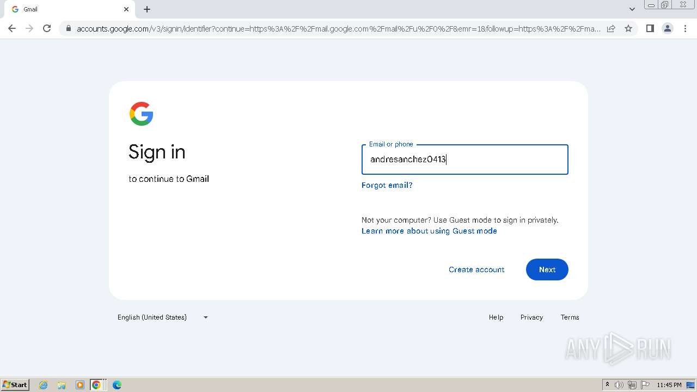The image size is (697, 392).
Task: Open a new tab with plus icon
Action: 147,9
